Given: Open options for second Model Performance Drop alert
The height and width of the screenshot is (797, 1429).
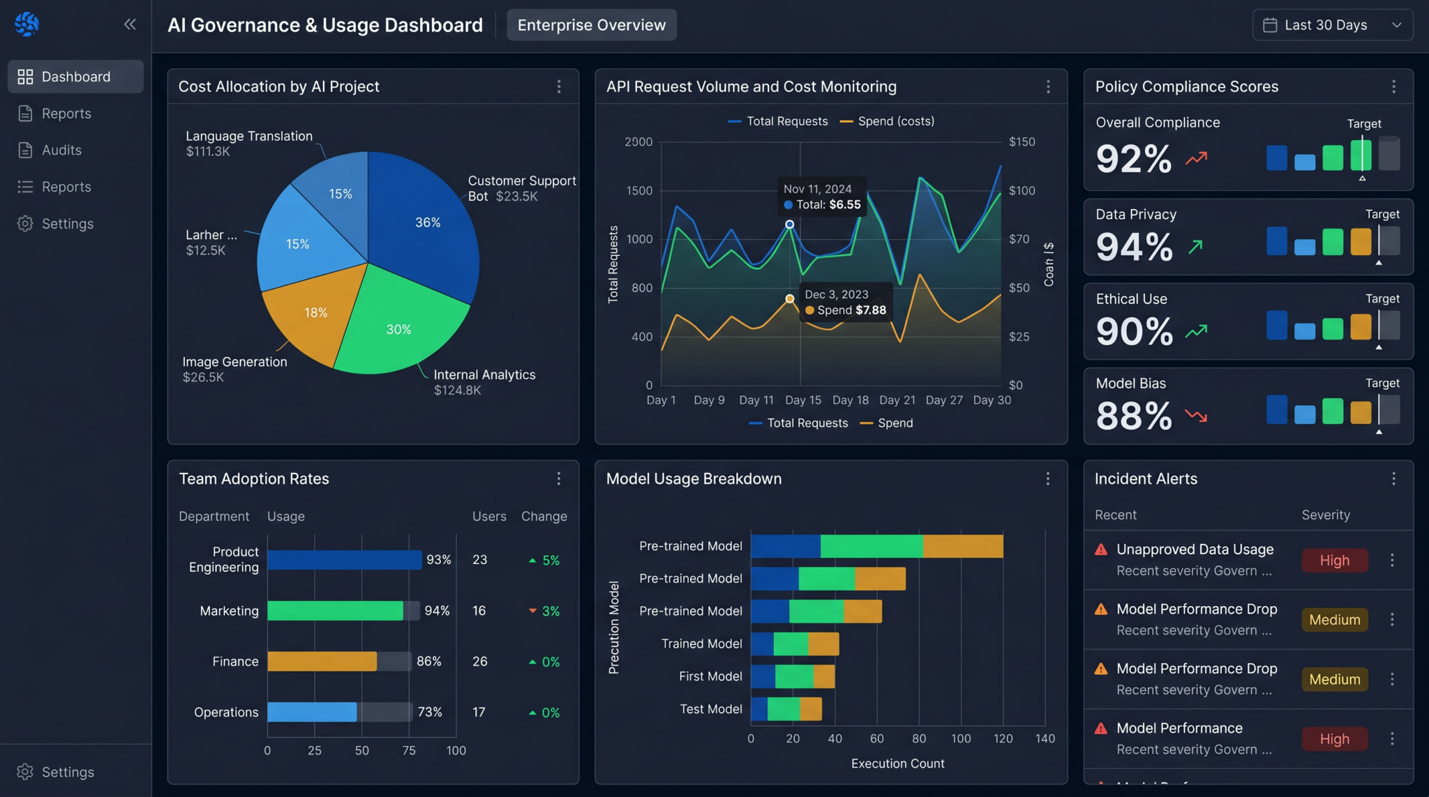Looking at the screenshot, I should point(1392,679).
